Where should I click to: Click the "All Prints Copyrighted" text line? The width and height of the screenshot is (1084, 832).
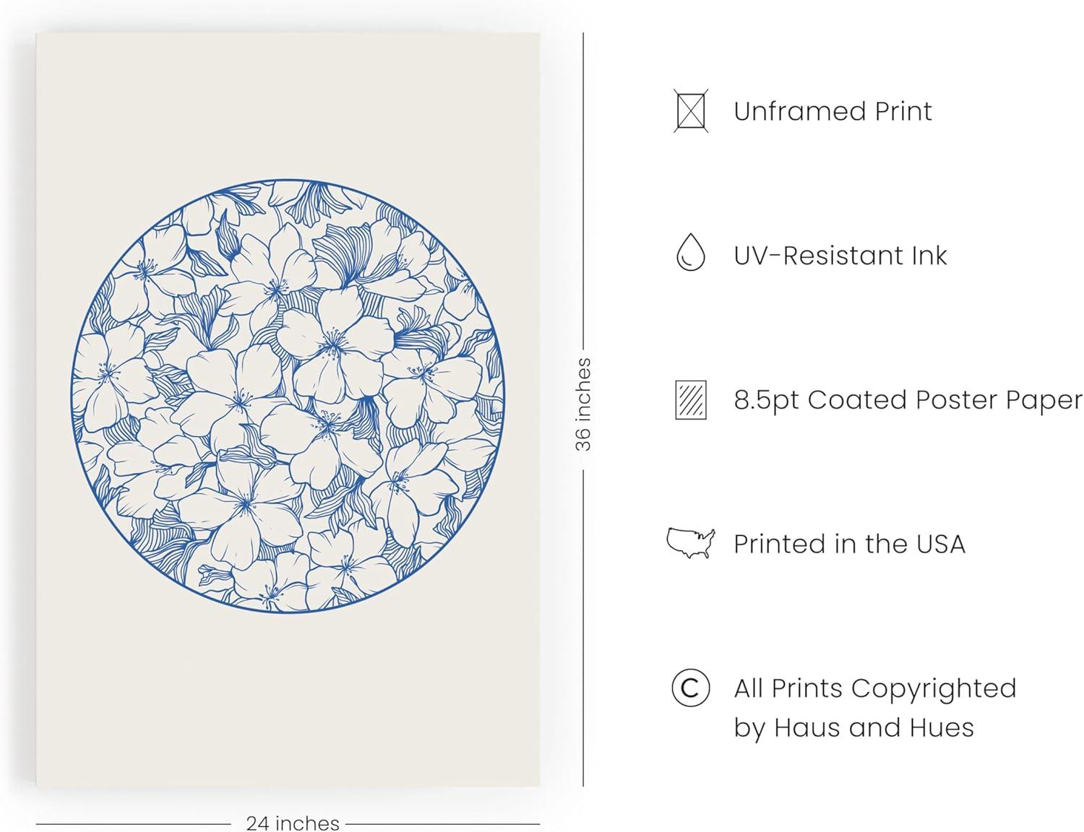coord(875,688)
